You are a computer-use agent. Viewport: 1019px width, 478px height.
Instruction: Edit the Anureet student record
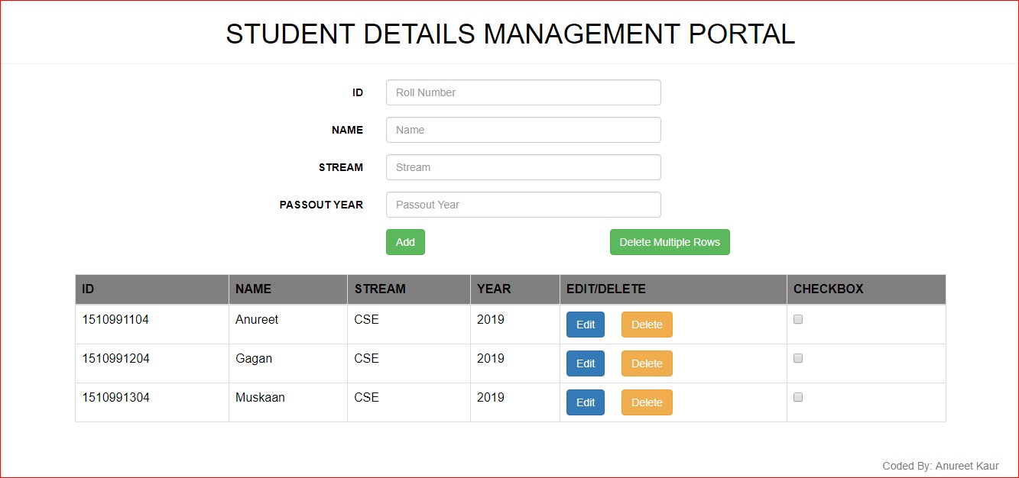click(586, 325)
